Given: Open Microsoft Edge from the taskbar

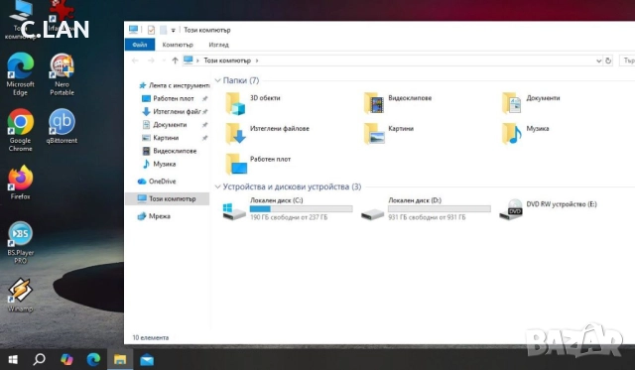Looking at the screenshot, I should click(93, 359).
